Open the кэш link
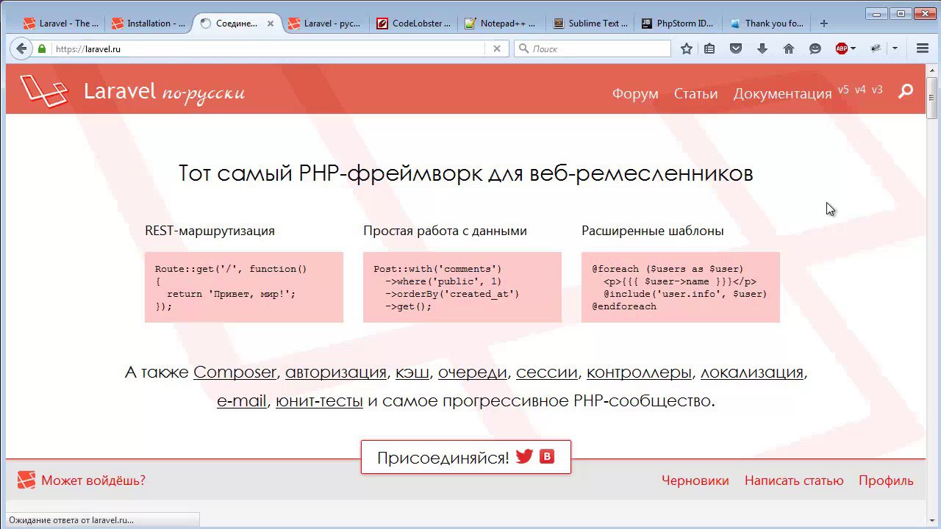The image size is (941, 529). (x=412, y=372)
